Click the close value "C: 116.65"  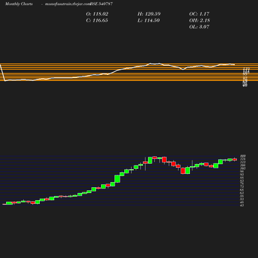point(97,21)
